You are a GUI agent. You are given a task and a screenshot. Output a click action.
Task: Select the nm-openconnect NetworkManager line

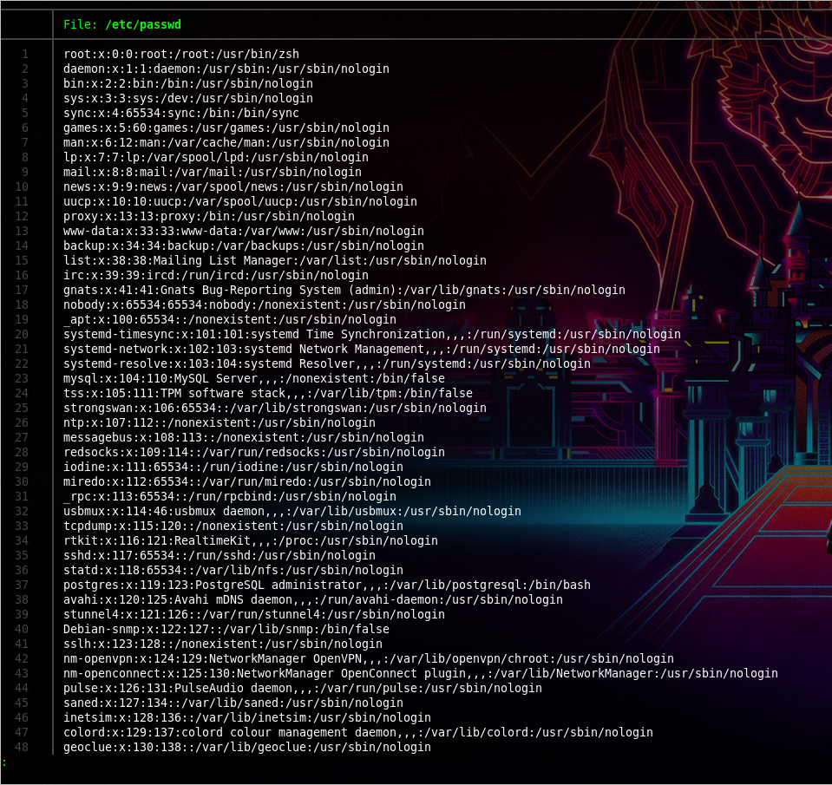coord(420,673)
